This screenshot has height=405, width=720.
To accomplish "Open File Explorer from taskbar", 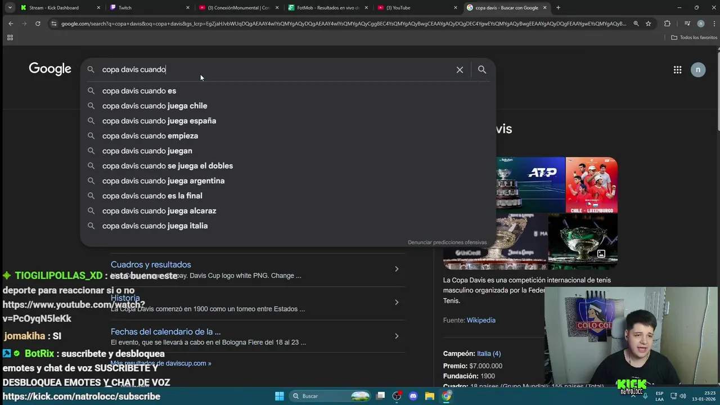I will (430, 396).
